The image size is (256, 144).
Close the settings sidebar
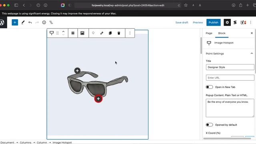pos(252,33)
